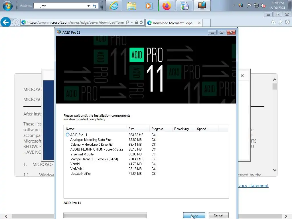
Task: Select AUDIO PLUGIN UNION coreFX Suite row
Action: click(x=146, y=149)
